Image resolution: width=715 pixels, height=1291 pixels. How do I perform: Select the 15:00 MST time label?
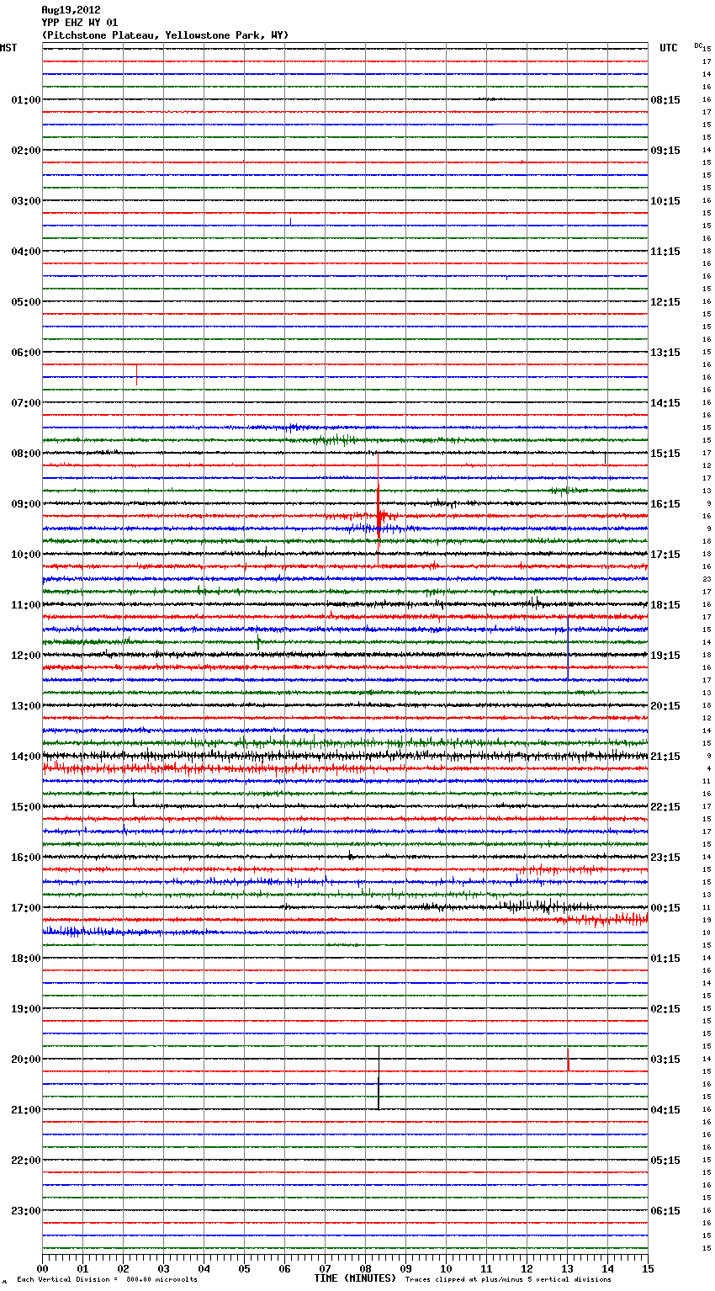click(x=25, y=807)
